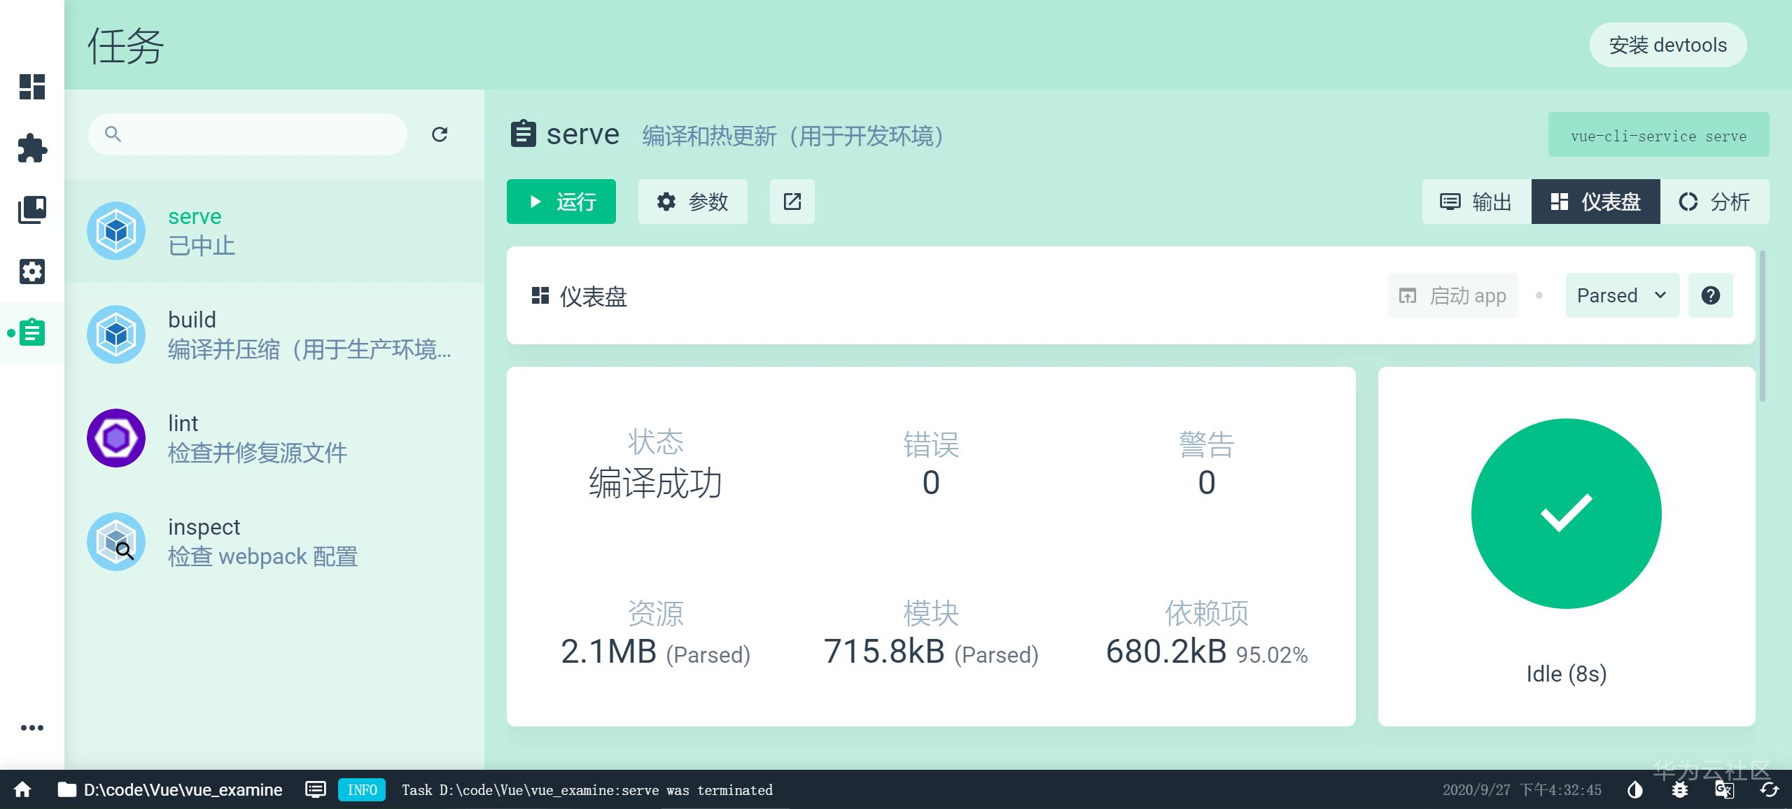
Task: Switch to the 输出 (output) tab
Action: point(1476,202)
